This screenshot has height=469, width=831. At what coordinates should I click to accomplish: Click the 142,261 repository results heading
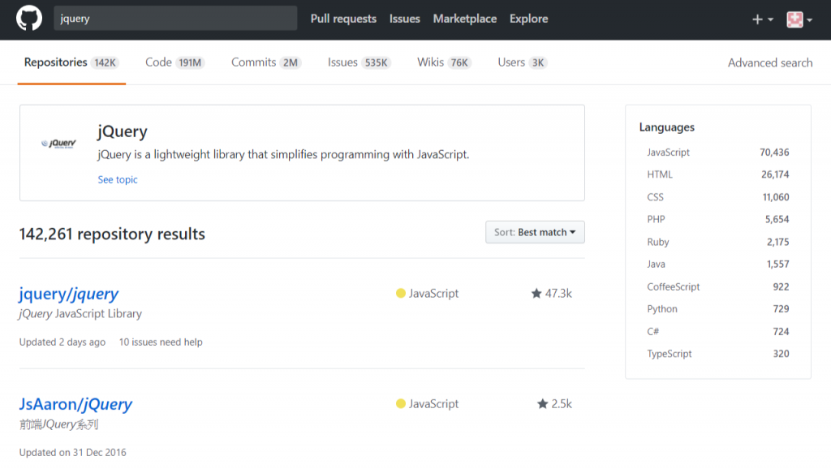pos(112,234)
